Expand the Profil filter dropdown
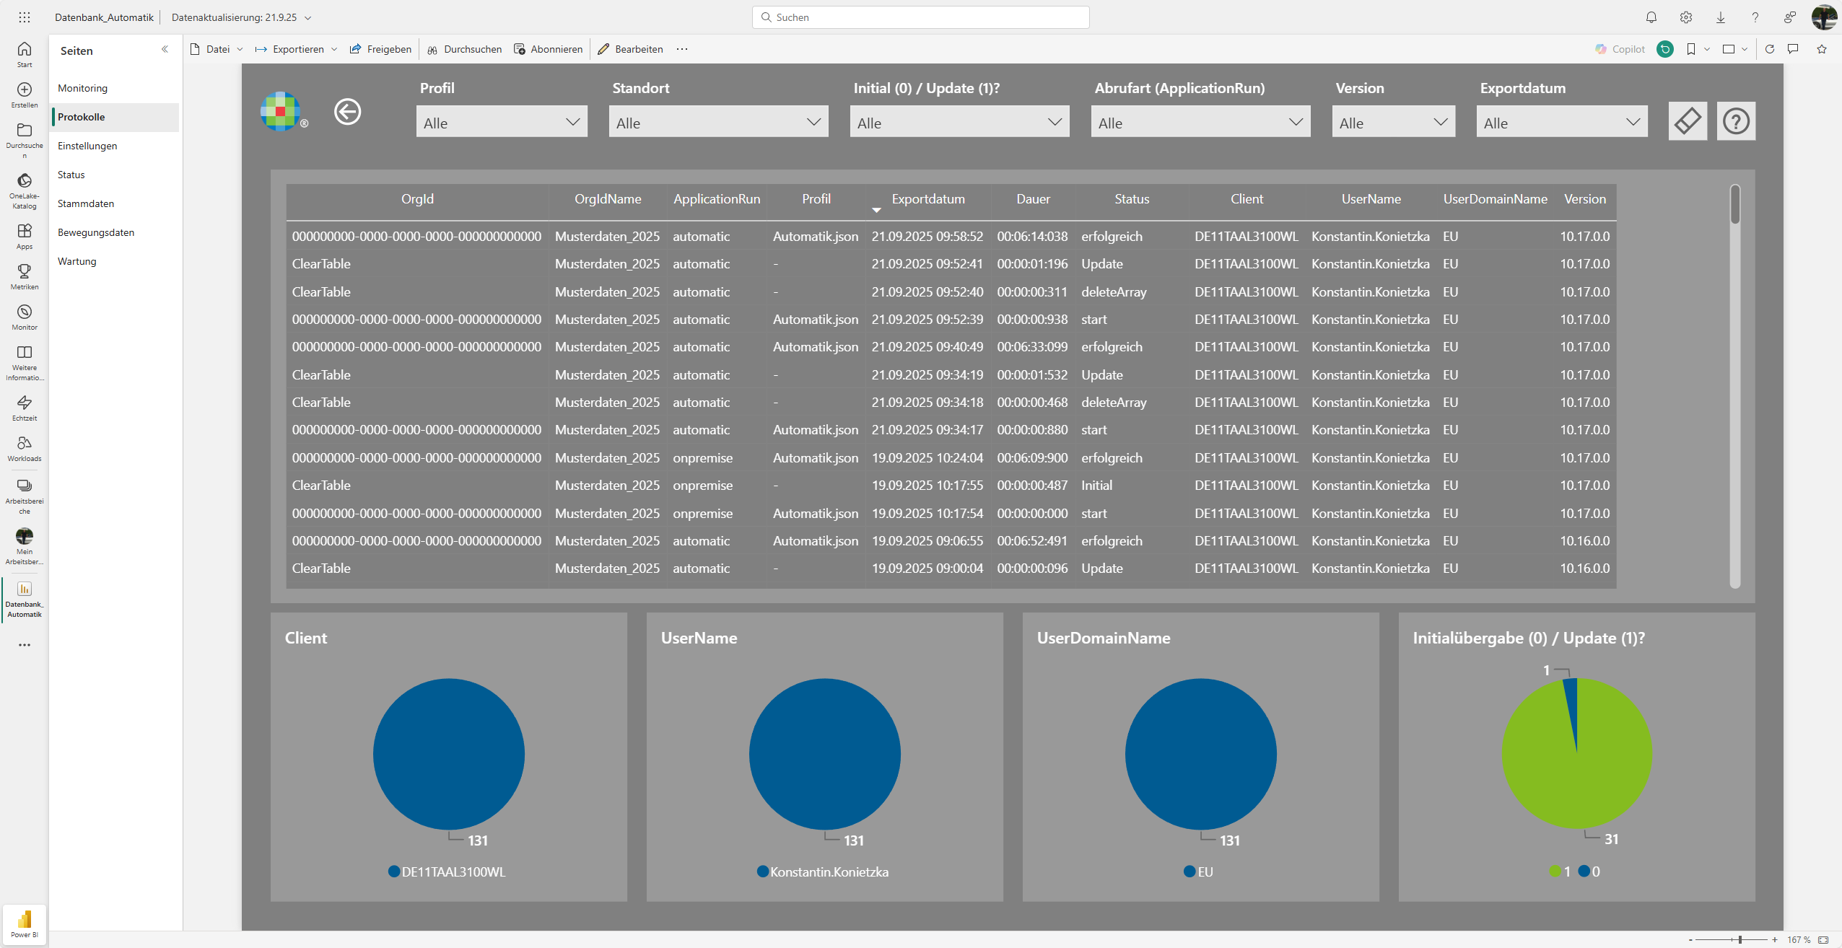Screen dimensions: 1842x948 (x=502, y=122)
